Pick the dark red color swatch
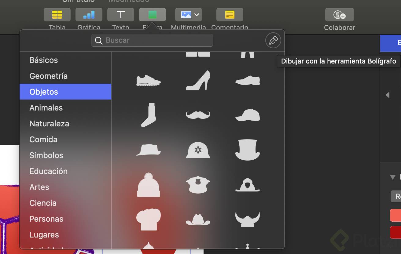The height and width of the screenshot is (254, 401). (396, 232)
